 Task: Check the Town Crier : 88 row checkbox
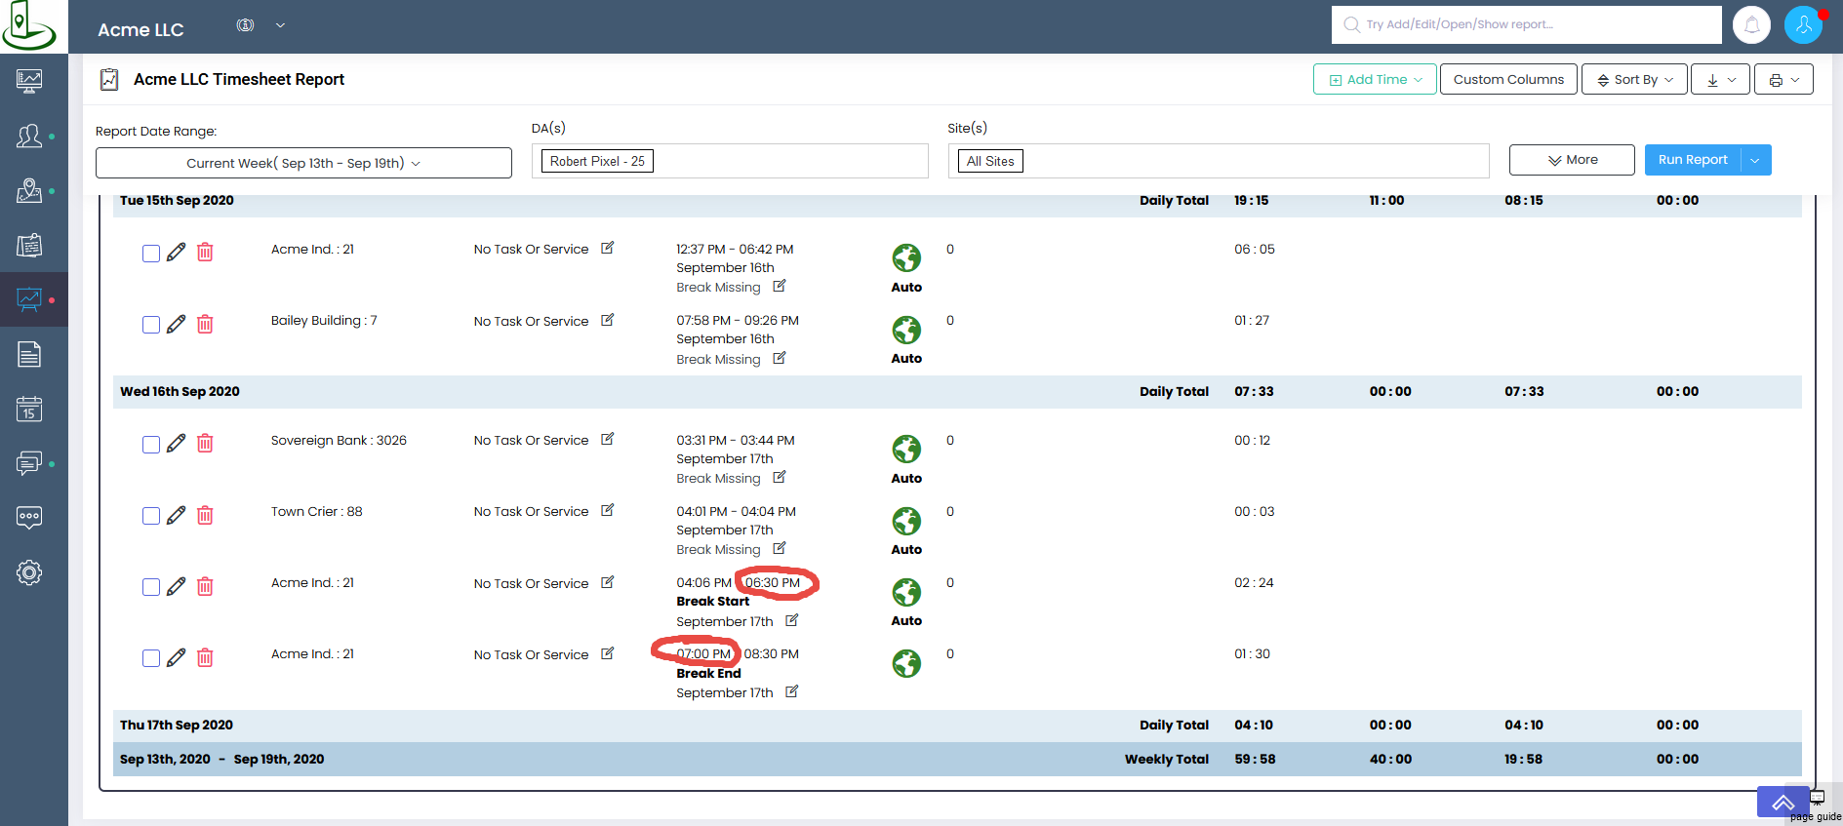pyautogui.click(x=151, y=516)
